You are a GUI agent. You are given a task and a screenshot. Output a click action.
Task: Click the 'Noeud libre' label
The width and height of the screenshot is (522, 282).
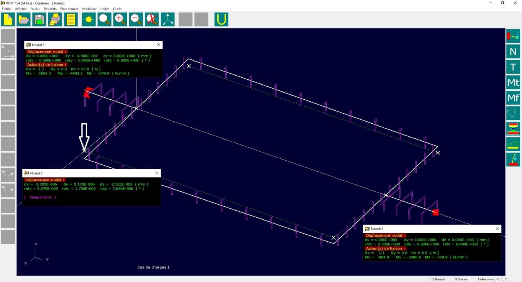click(x=40, y=197)
